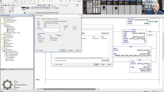Viewport: 164px width, 92px height.
Task: Open the Edit menu
Action: [x=21, y=1]
